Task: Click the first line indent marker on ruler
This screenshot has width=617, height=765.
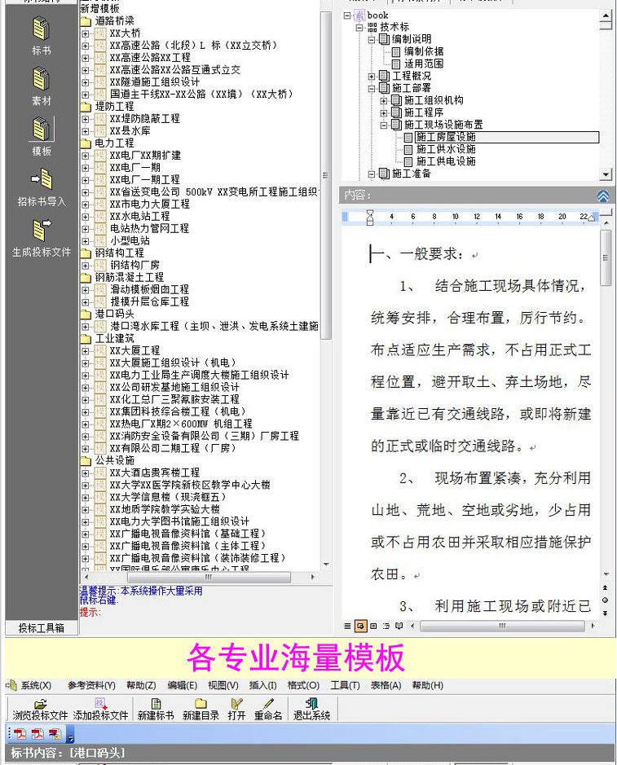Action: tap(370, 213)
